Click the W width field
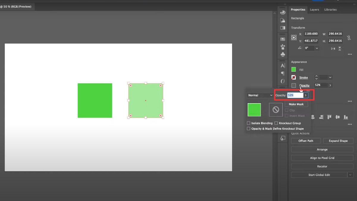 pyautogui.click(x=335, y=34)
